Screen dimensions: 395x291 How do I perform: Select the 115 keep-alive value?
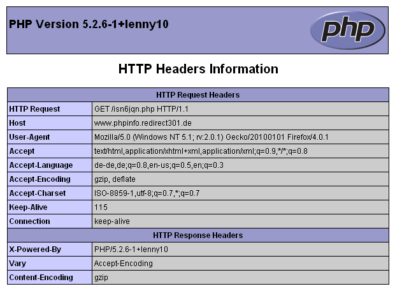(x=101, y=207)
